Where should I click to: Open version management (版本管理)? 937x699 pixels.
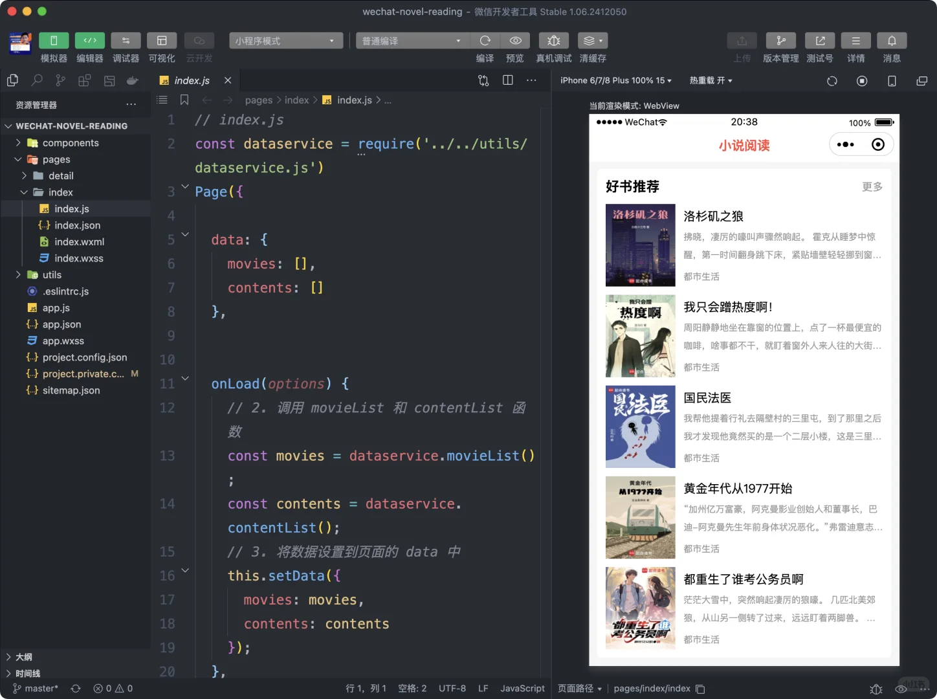coord(781,41)
